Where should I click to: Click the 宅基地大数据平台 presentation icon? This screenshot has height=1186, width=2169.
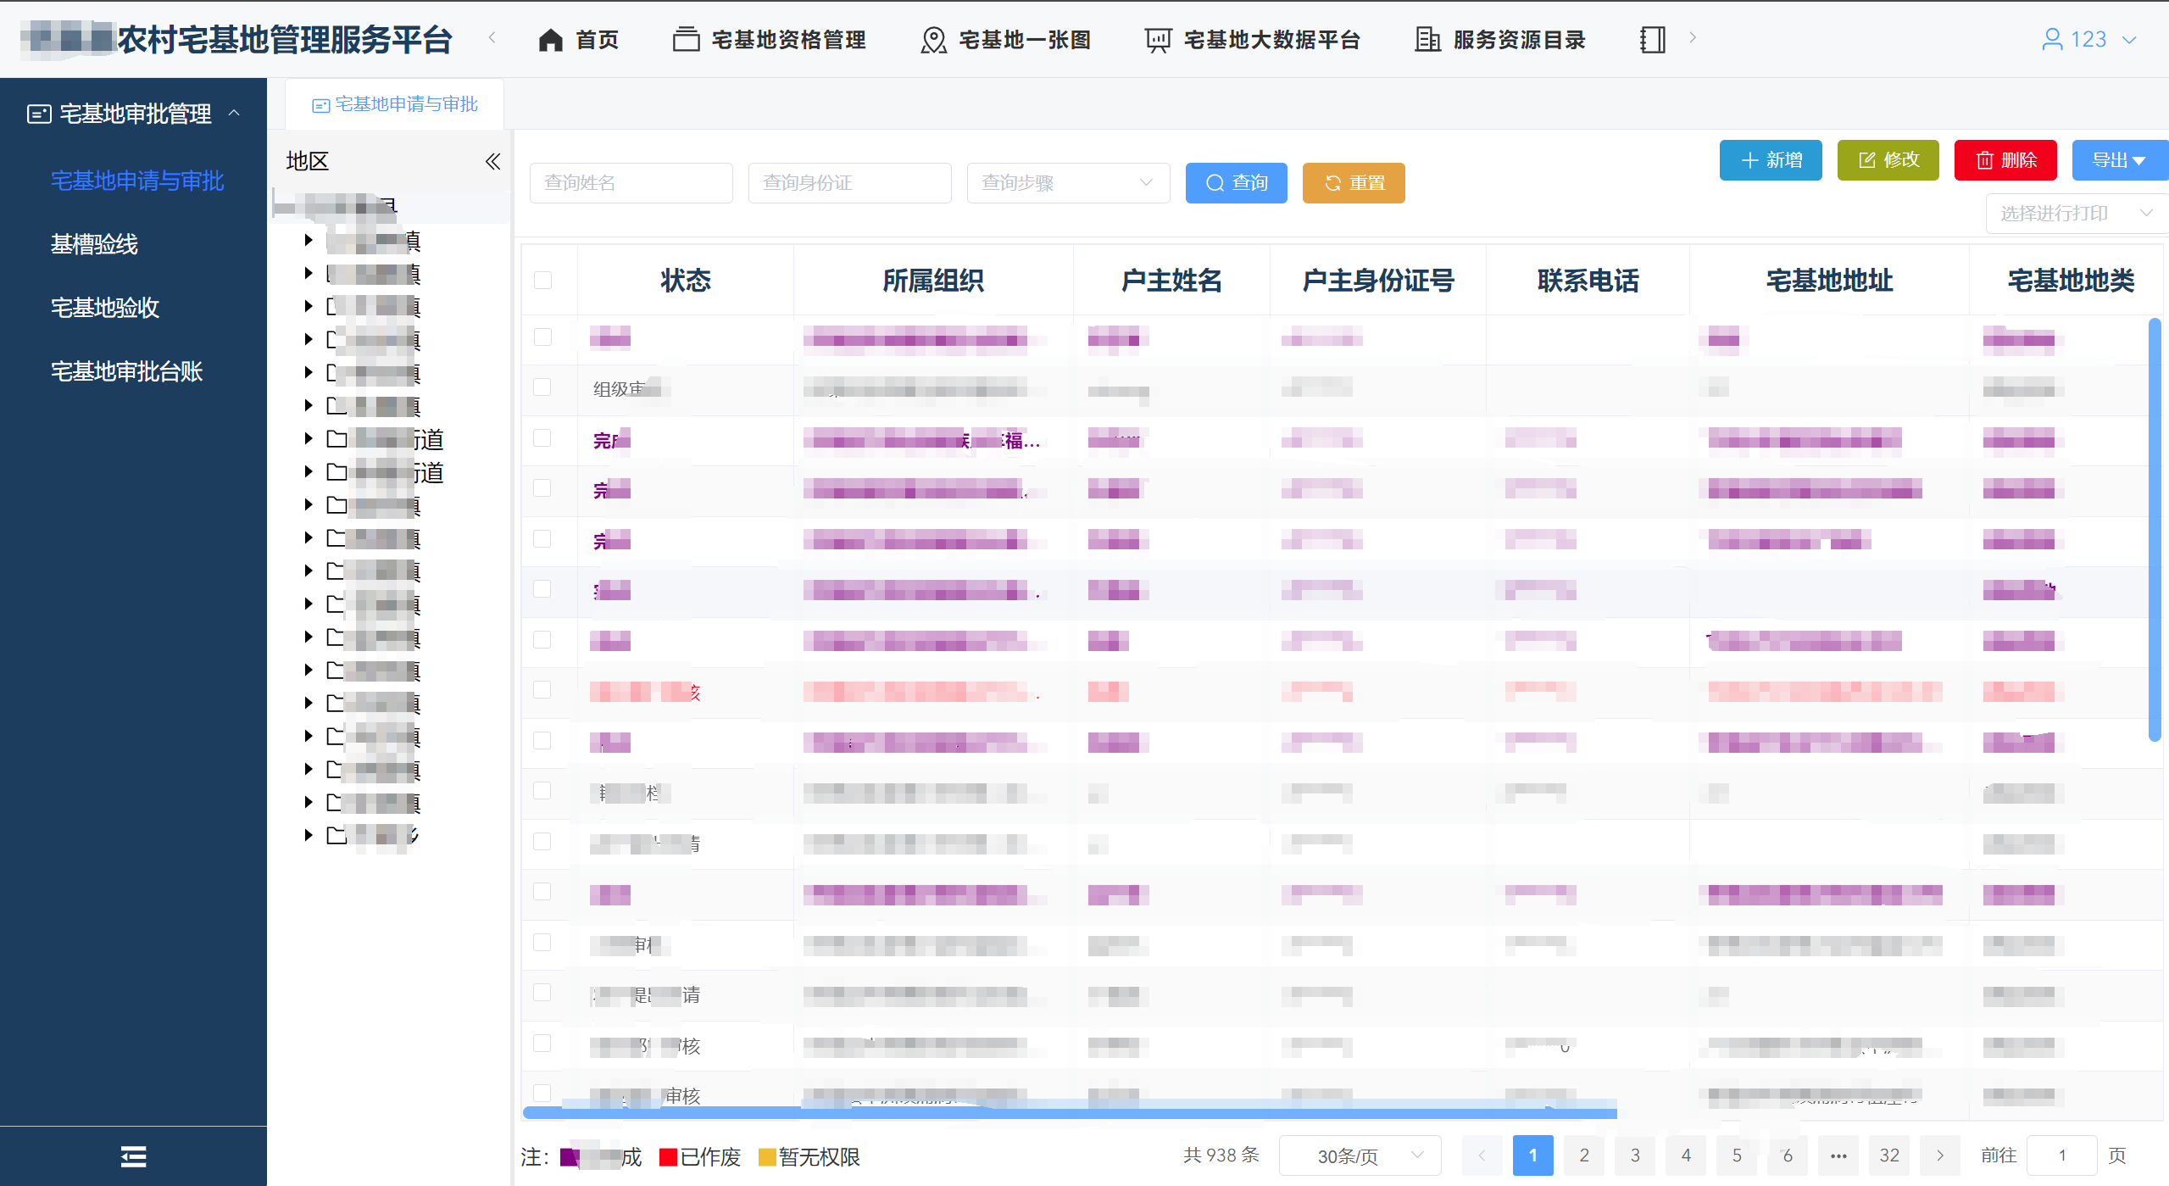click(1158, 40)
